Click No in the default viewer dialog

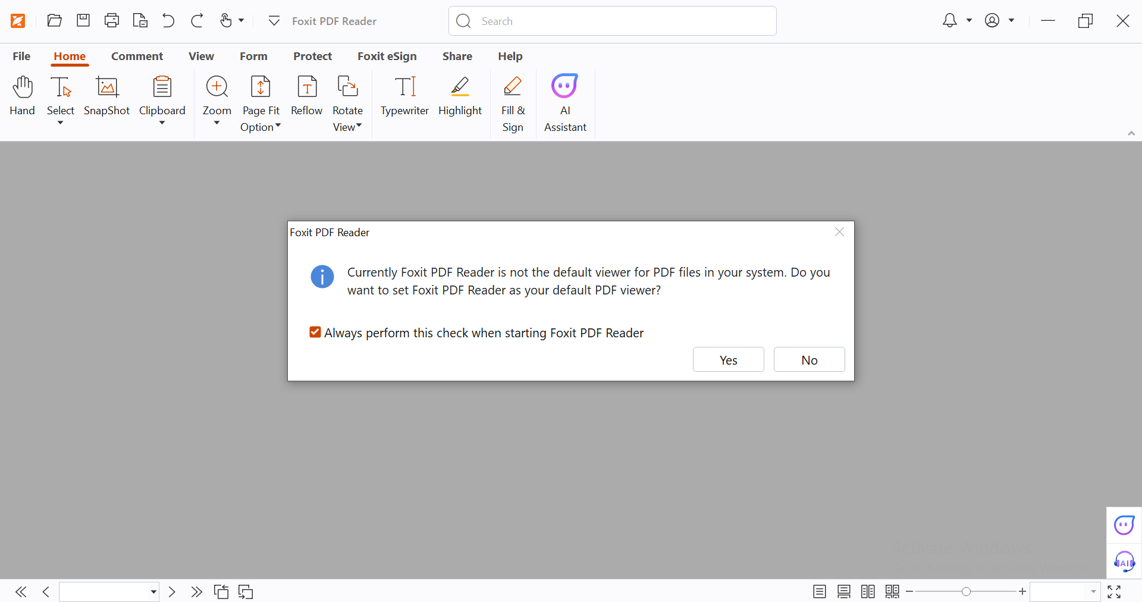810,359
